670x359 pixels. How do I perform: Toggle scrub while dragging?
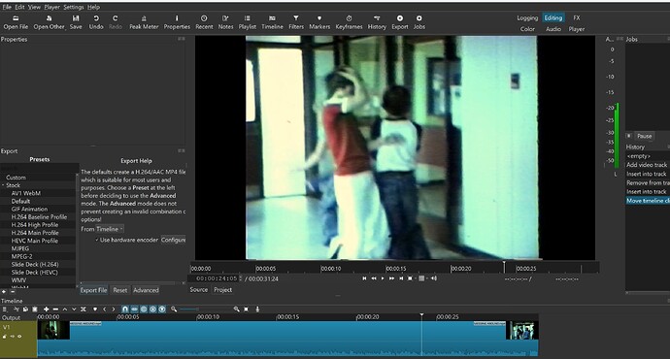(x=134, y=310)
